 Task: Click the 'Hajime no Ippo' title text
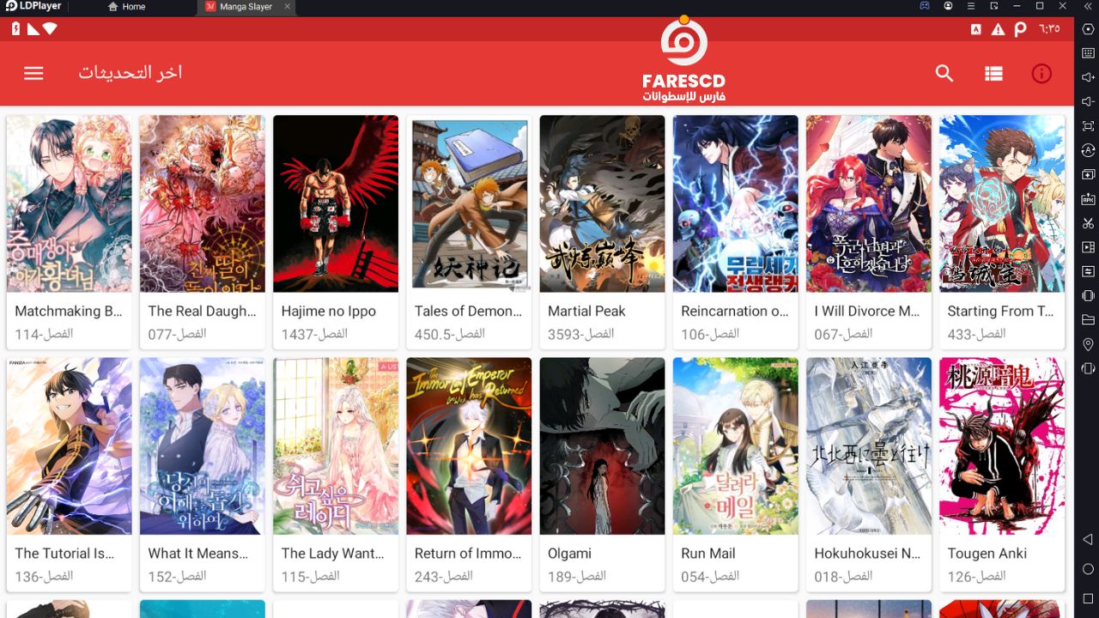(x=329, y=311)
